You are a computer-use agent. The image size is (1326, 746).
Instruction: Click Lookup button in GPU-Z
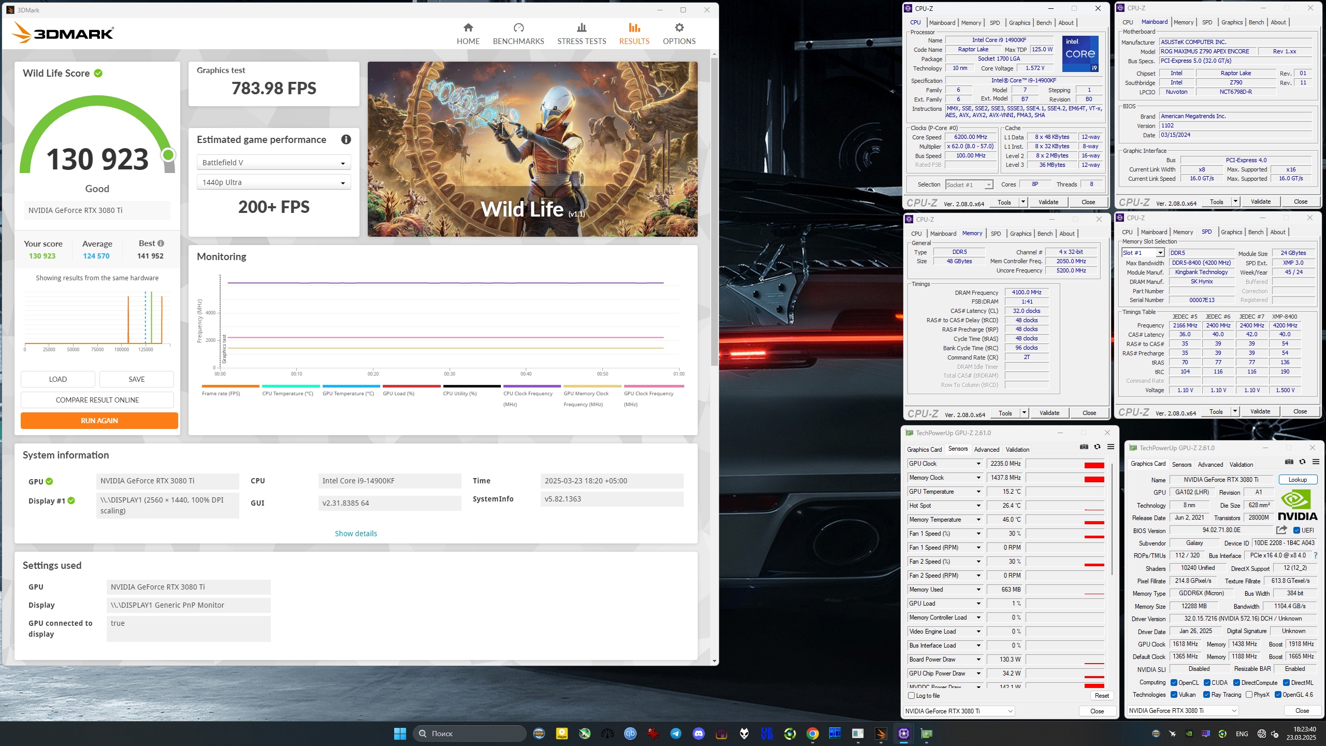[x=1298, y=480]
